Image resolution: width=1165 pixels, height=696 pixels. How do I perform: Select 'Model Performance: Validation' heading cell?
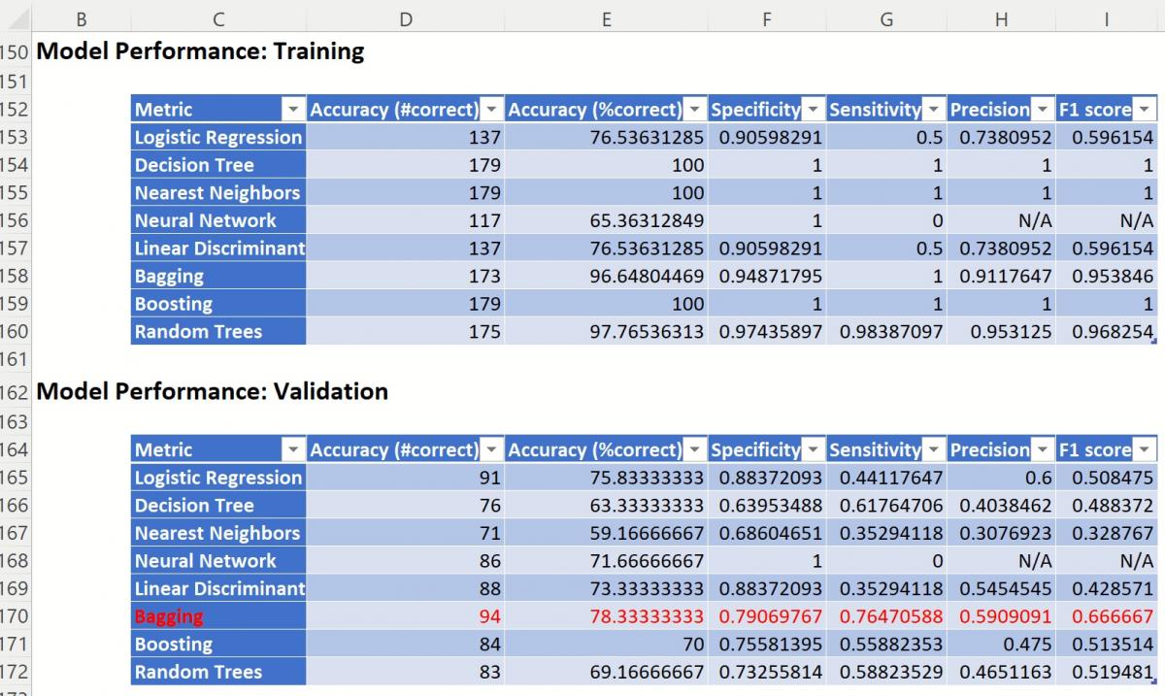212,391
